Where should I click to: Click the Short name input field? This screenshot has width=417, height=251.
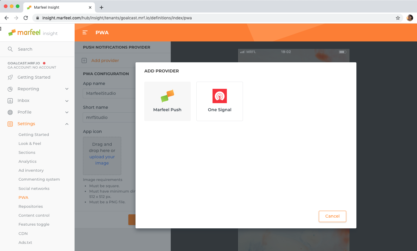click(109, 117)
